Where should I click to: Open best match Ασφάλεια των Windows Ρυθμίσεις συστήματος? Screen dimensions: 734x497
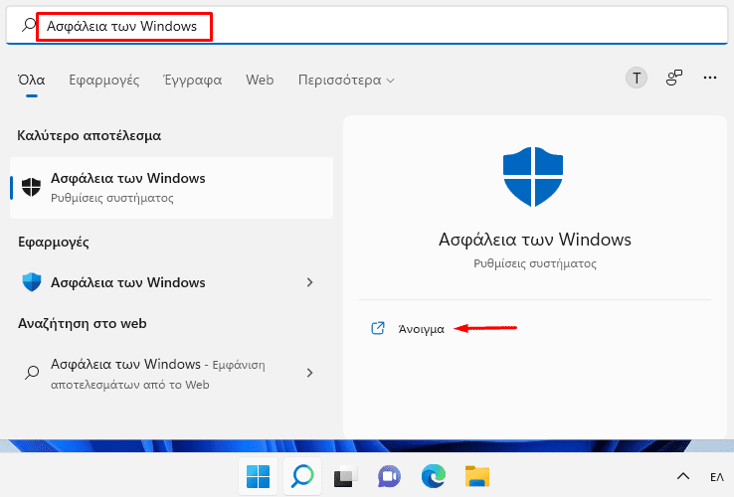171,188
